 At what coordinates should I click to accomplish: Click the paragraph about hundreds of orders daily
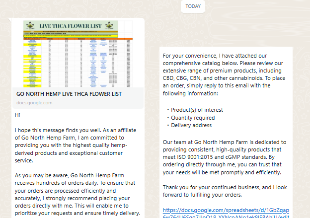pyautogui.click(x=77, y=194)
